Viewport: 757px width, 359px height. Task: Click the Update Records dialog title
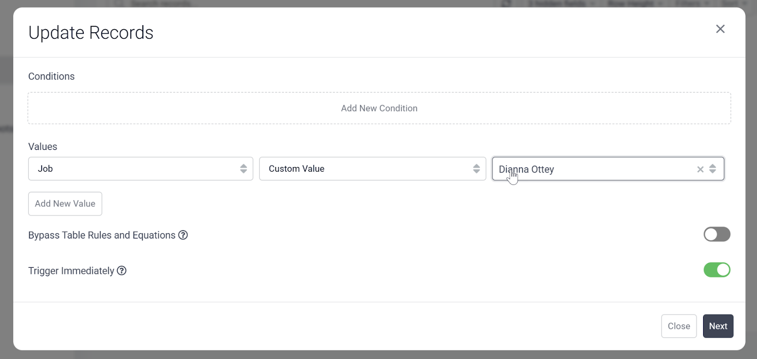coord(91,33)
